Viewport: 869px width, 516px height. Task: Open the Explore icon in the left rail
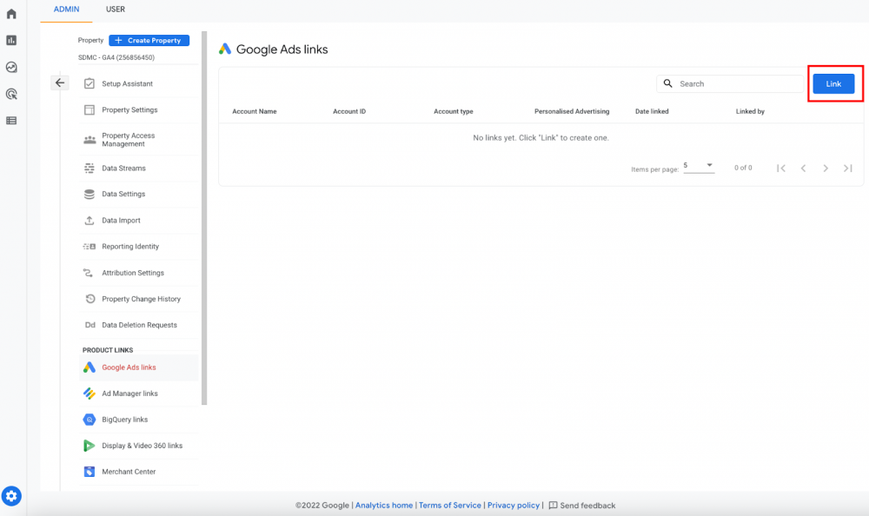pos(11,67)
